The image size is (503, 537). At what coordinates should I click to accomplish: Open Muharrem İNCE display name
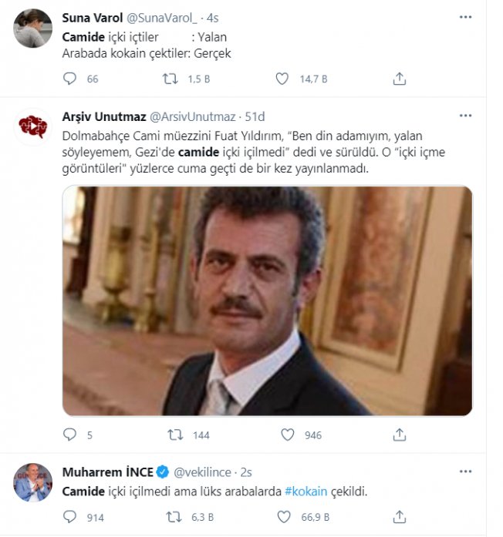point(107,472)
